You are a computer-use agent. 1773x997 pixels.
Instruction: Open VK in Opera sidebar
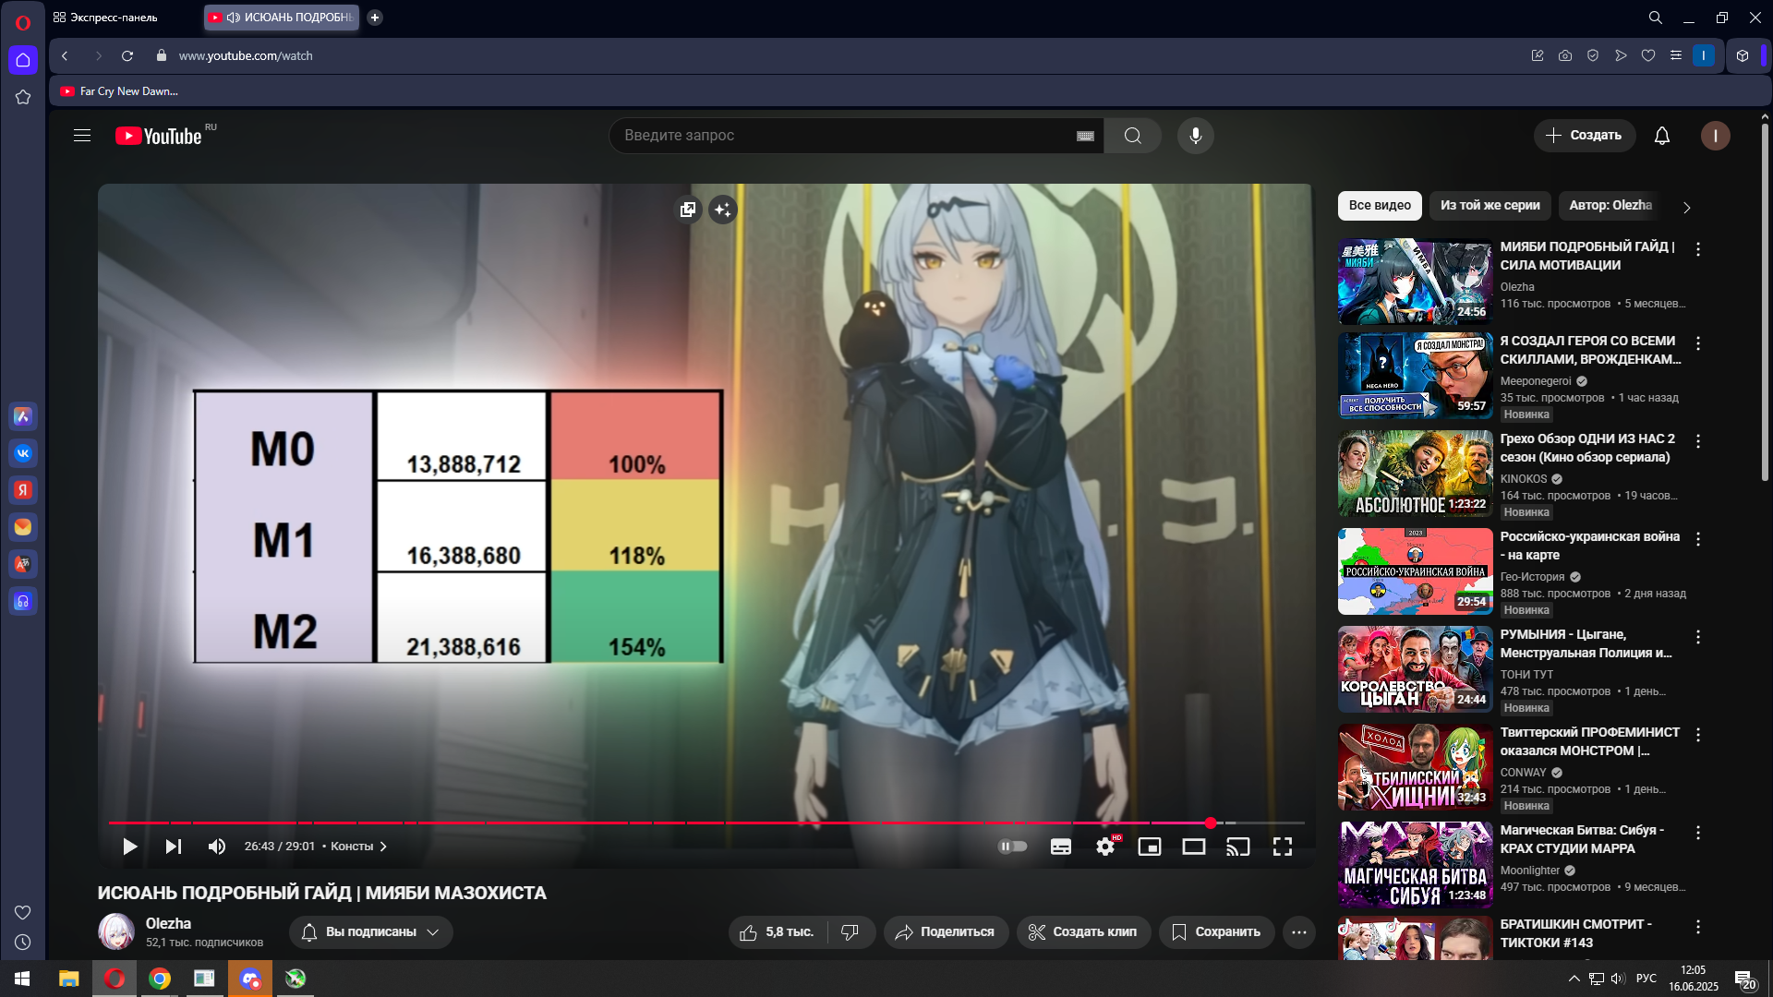[23, 453]
